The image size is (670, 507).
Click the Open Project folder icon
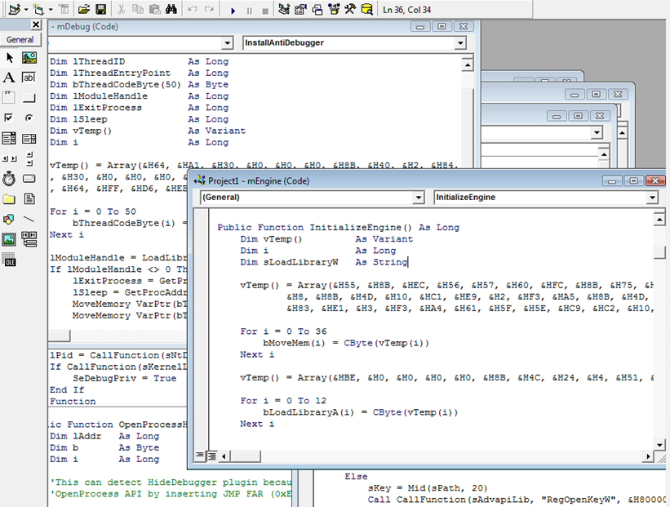84,9
